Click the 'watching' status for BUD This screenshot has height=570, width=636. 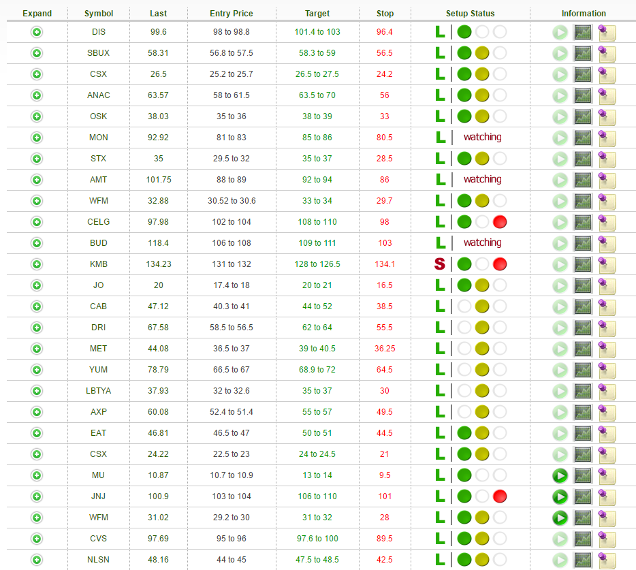482,243
